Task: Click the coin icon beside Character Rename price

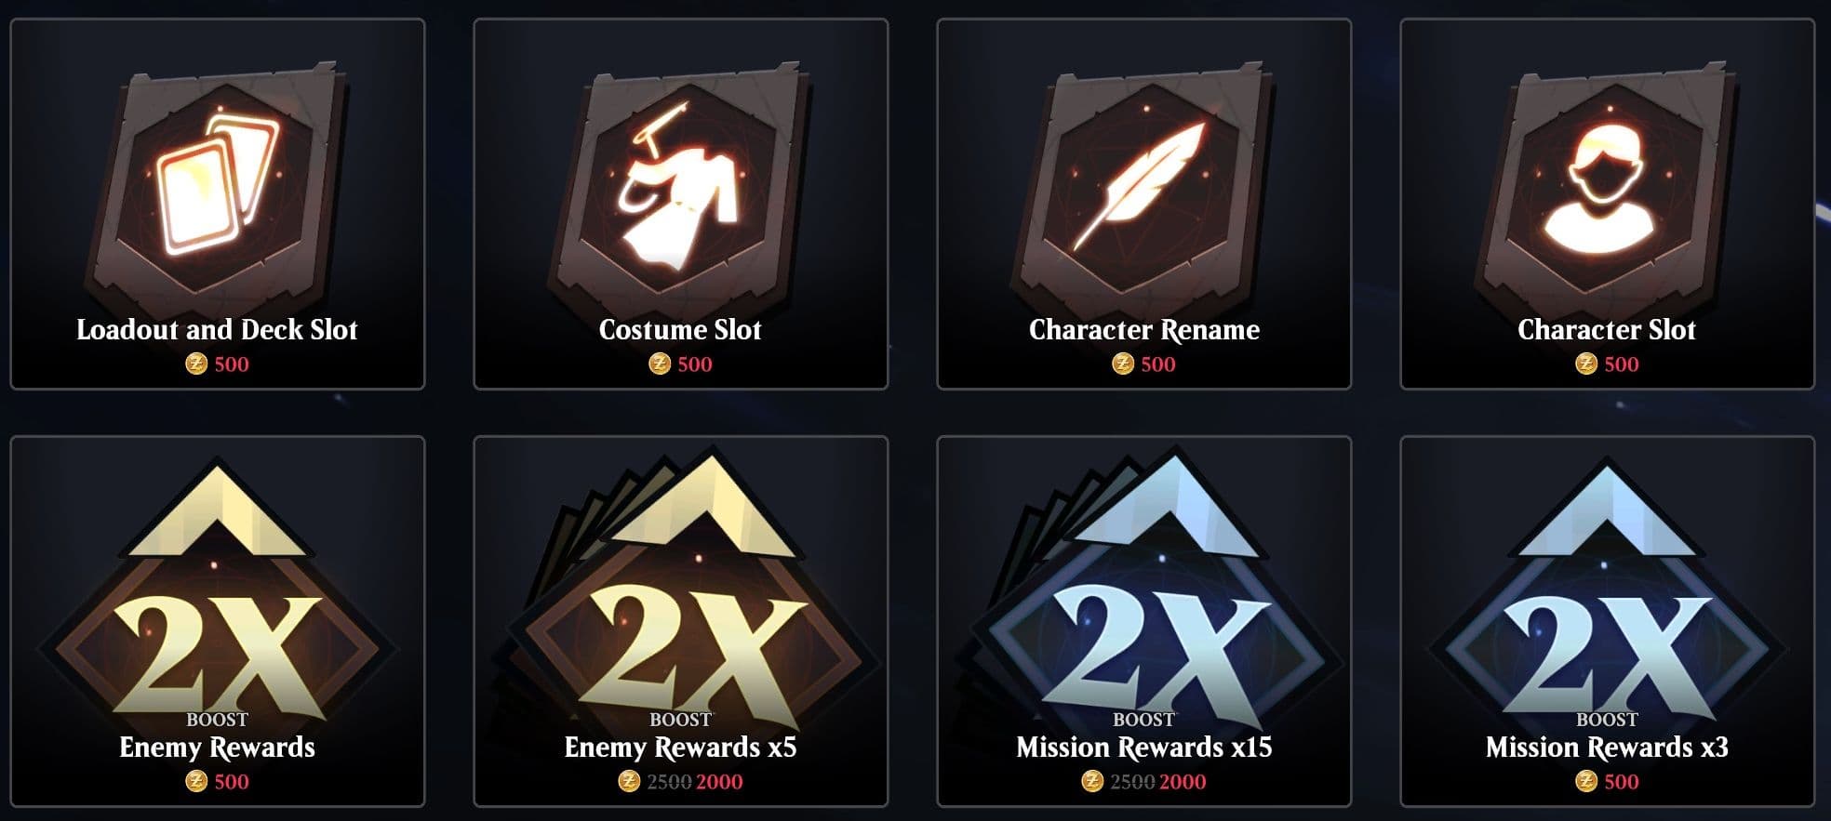Action: (1123, 364)
